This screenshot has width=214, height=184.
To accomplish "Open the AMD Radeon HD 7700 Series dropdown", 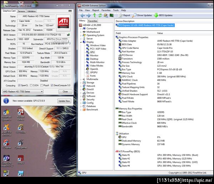I will pos(23,92).
